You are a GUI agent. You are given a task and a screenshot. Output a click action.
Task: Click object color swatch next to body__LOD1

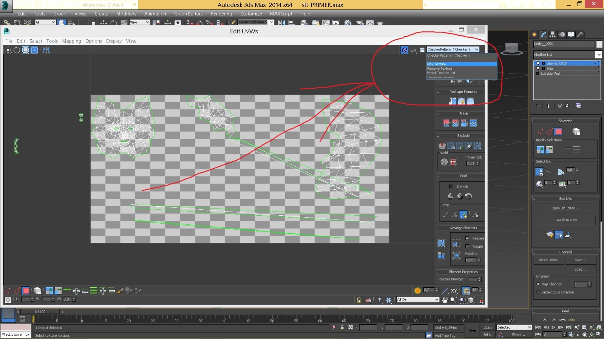pyautogui.click(x=599, y=44)
